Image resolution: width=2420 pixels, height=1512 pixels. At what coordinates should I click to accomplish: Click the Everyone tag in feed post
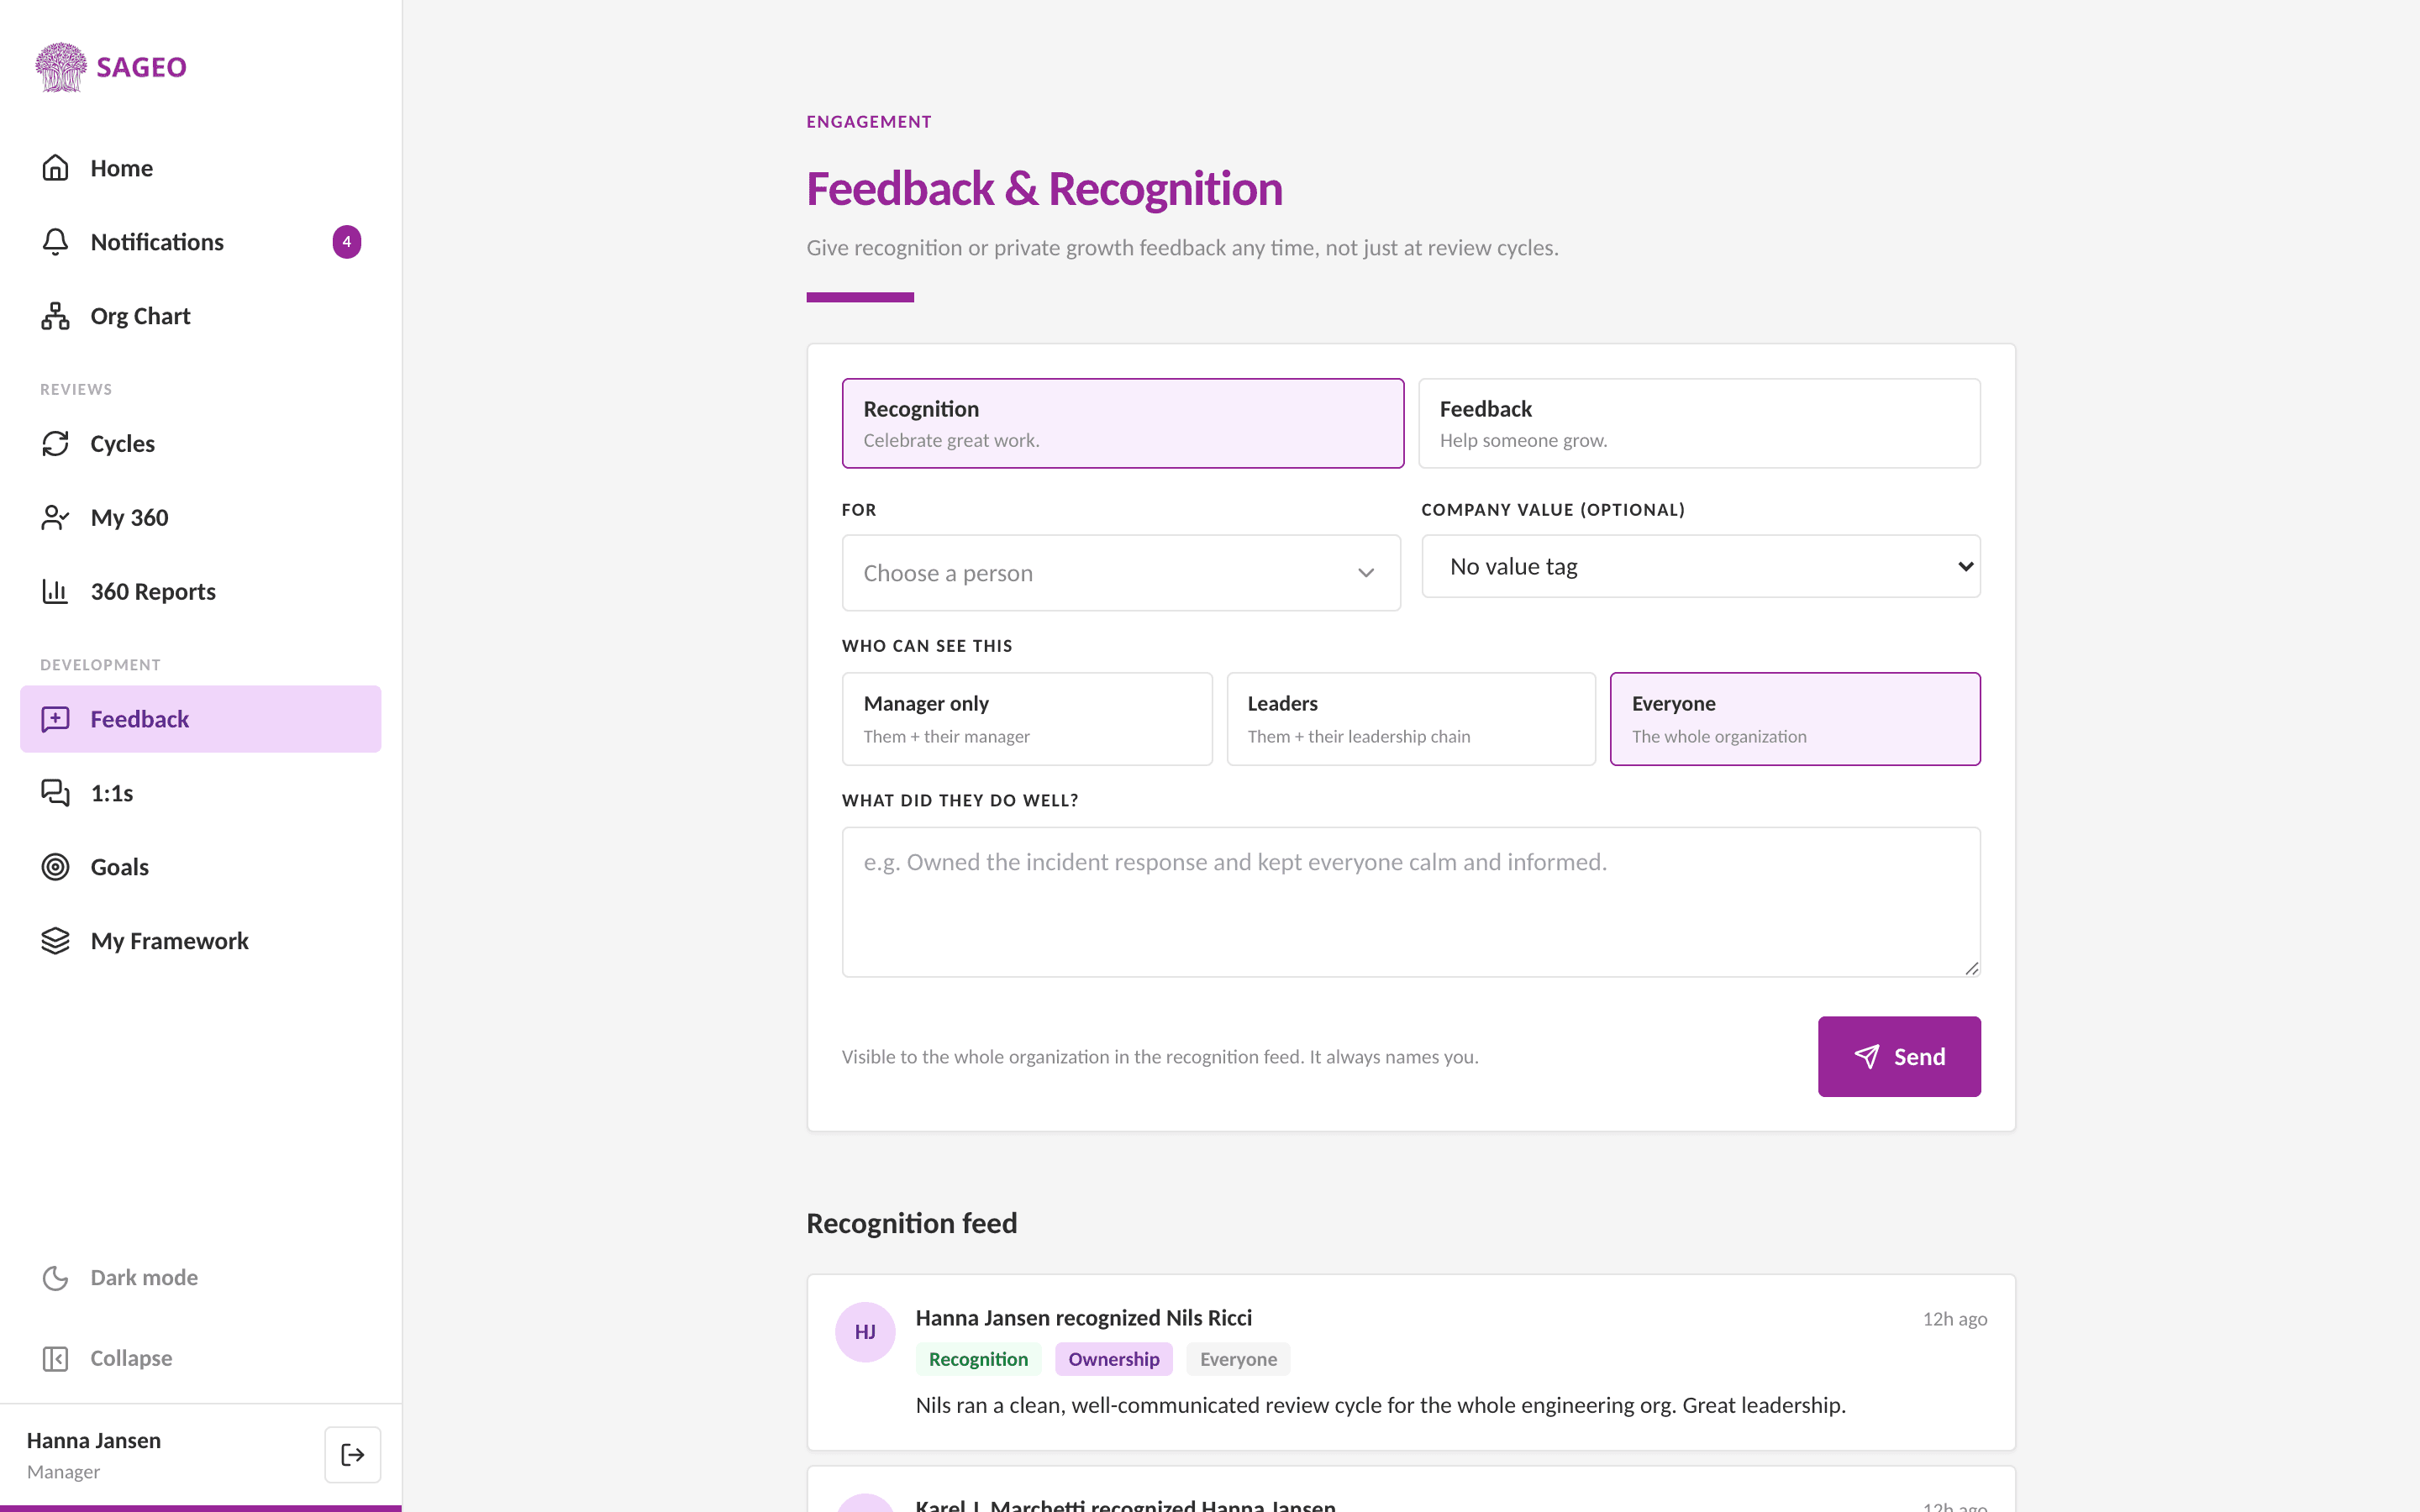point(1238,1359)
